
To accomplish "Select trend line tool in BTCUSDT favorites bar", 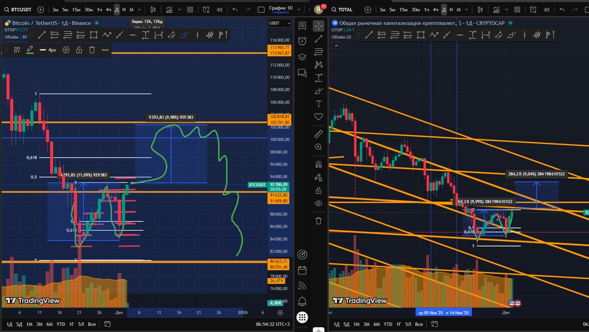I will click(42, 35).
